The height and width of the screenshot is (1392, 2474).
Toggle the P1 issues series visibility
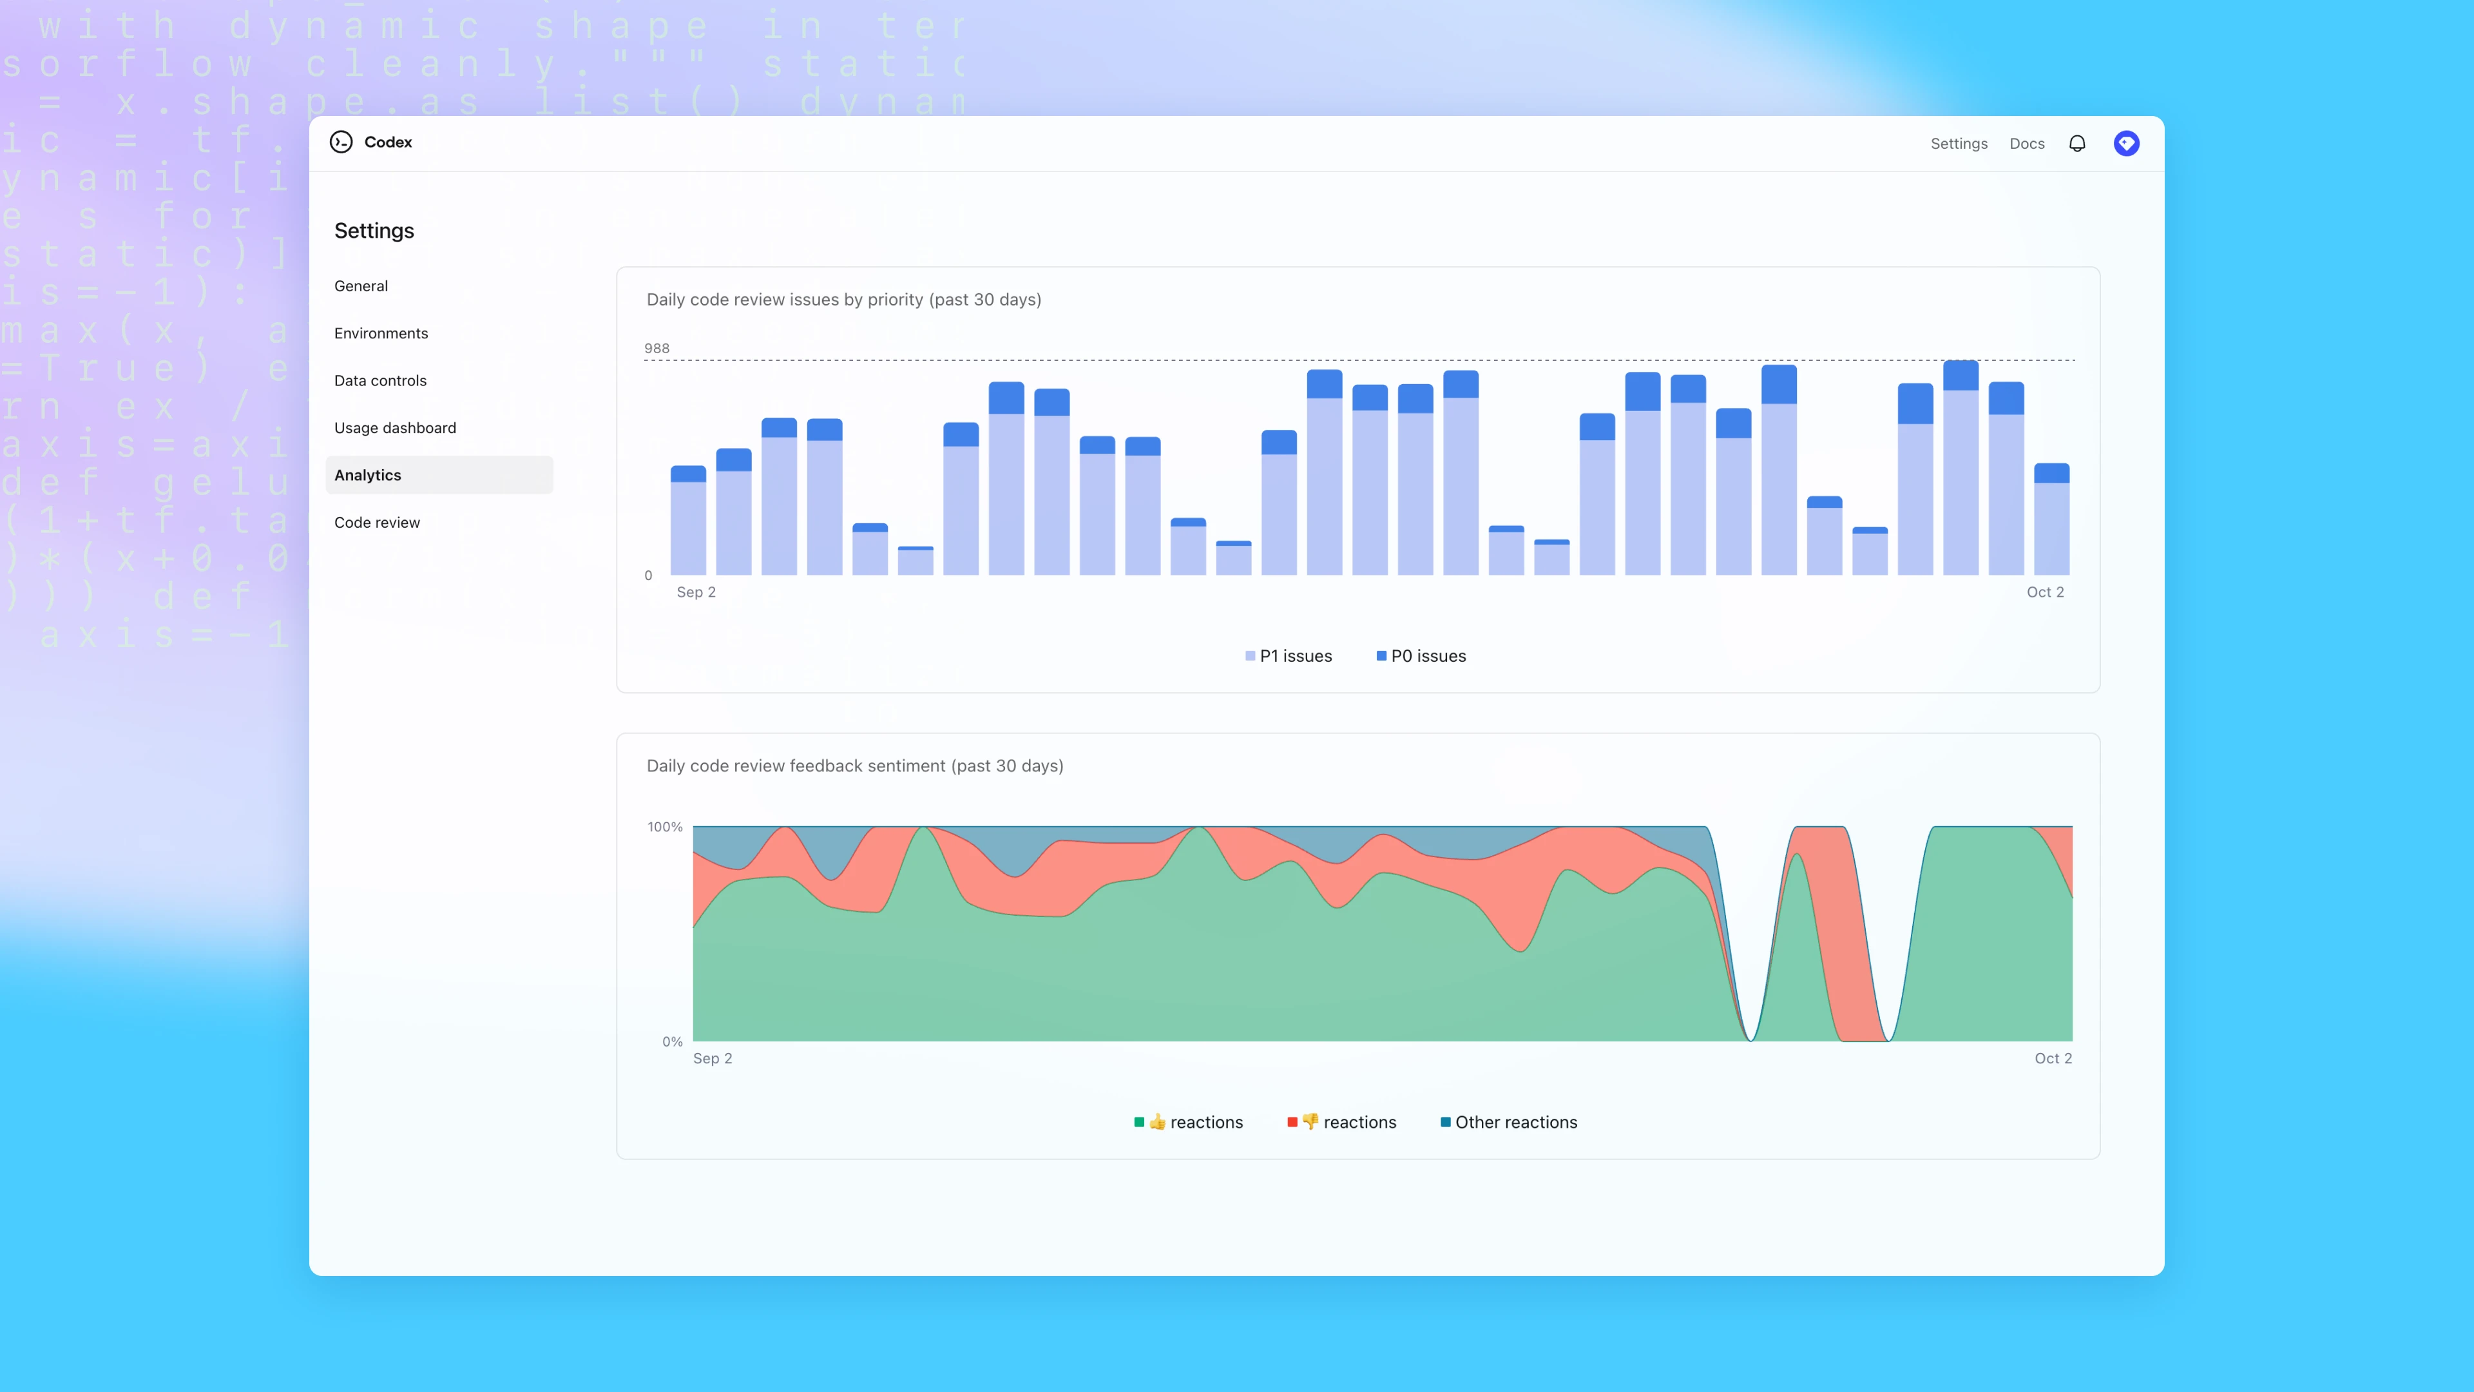click(1290, 656)
